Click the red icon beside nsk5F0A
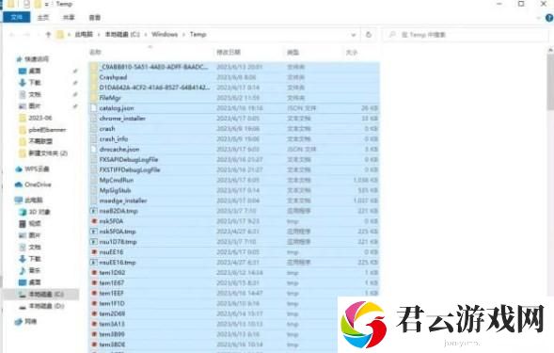The width and height of the screenshot is (554, 353). (94, 221)
